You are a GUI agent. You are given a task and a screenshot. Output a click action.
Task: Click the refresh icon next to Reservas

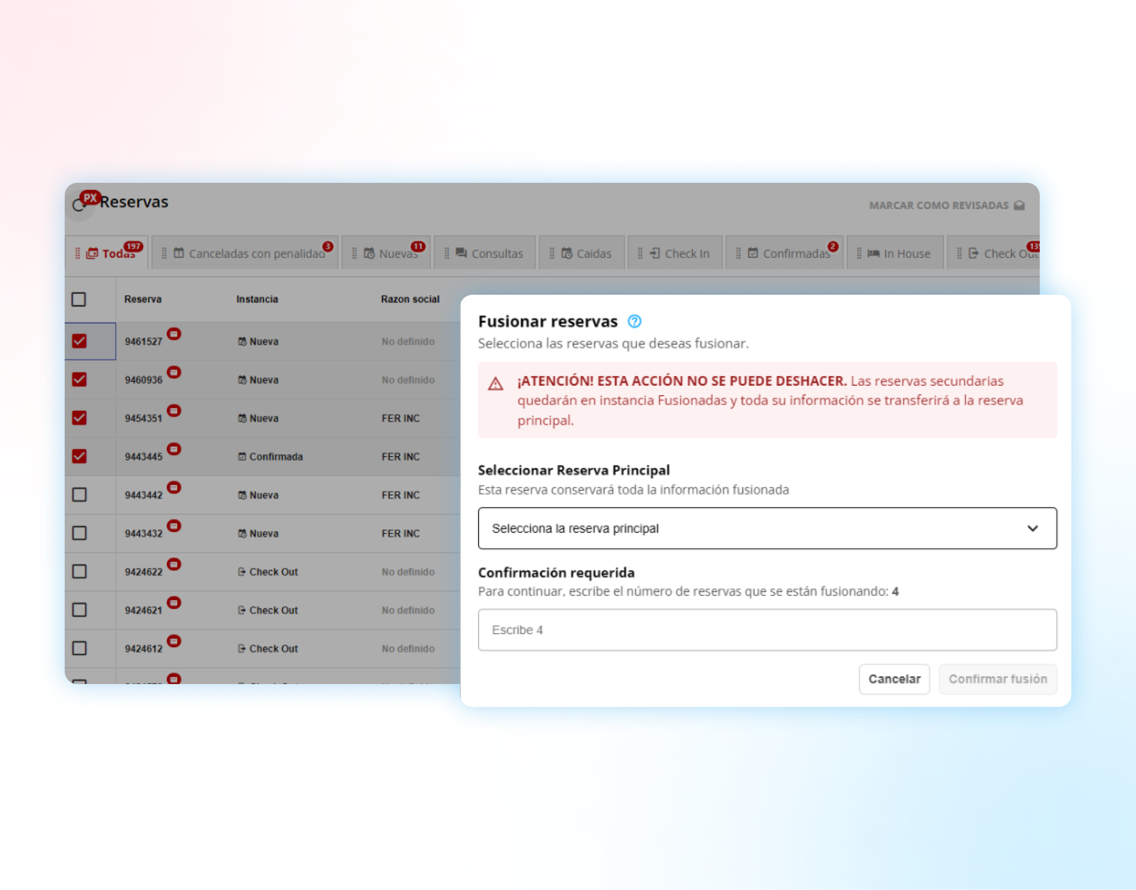click(x=78, y=205)
